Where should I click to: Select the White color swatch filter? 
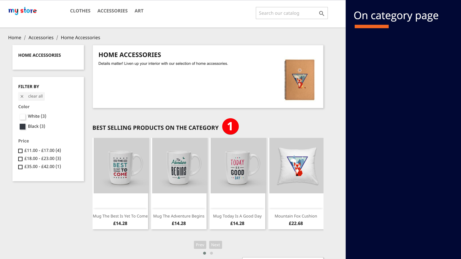[22, 117]
